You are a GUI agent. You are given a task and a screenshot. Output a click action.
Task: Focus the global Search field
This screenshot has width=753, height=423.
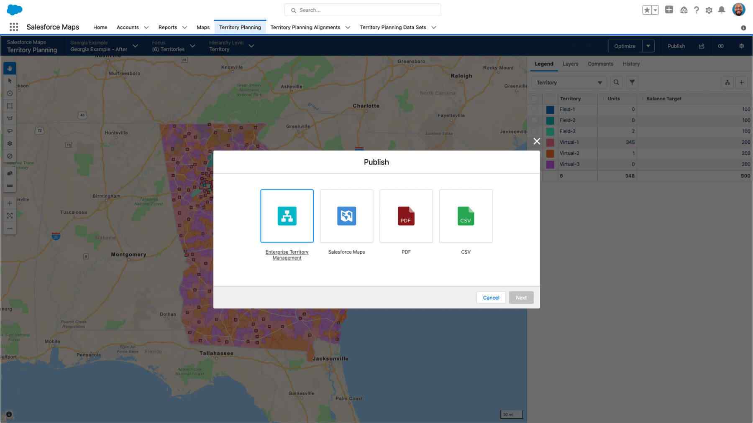tap(363, 10)
